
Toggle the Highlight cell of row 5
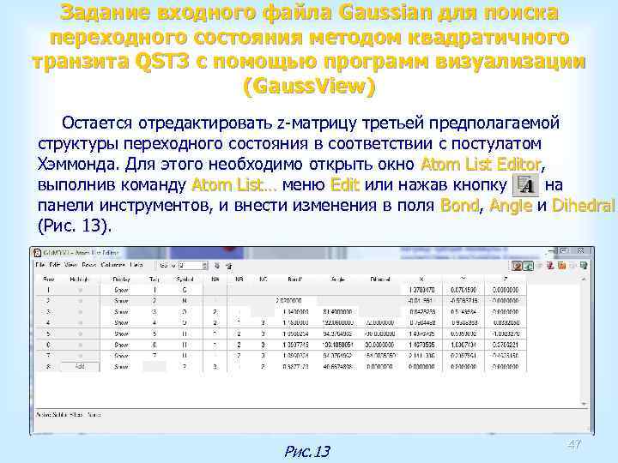tap(80, 334)
